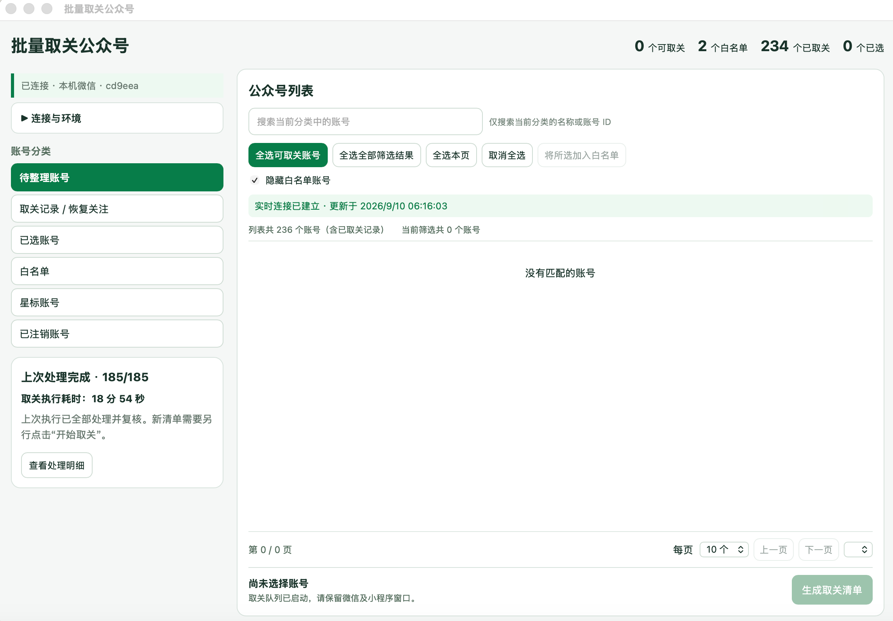893x621 pixels.
Task: Show 星标账号 category
Action: (117, 302)
